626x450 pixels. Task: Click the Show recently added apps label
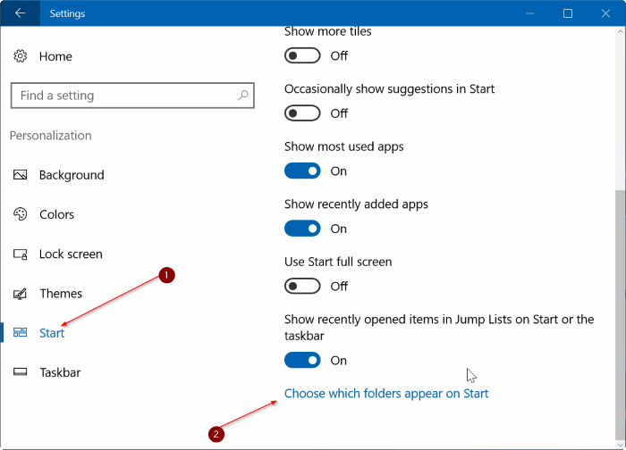pyautogui.click(x=356, y=204)
